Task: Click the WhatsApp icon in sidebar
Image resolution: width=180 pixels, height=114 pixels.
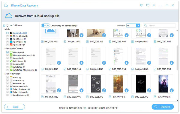Action: tap(11, 67)
